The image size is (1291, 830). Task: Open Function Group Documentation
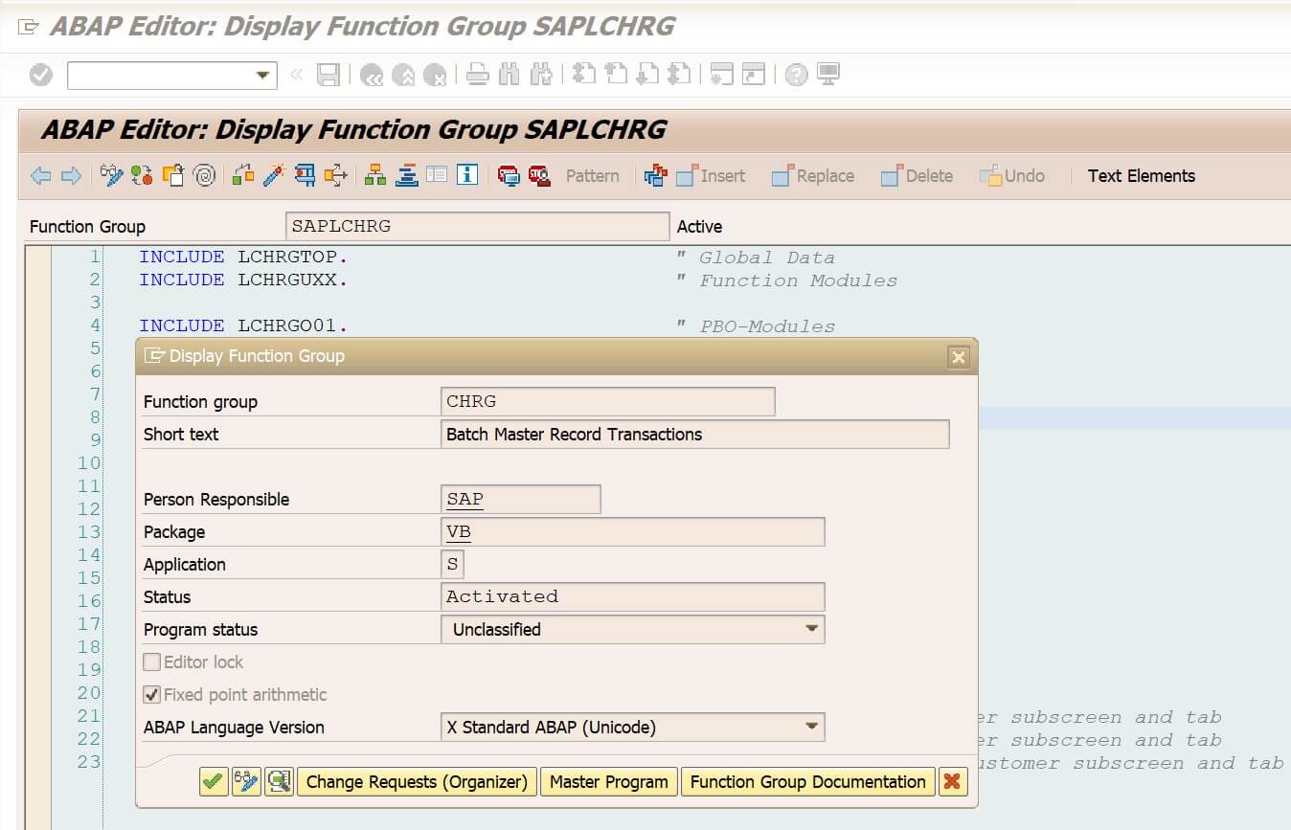[x=806, y=781]
